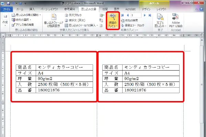
Task: Open Quick Access Toolbar customize dropdown
Action: [25, 4]
